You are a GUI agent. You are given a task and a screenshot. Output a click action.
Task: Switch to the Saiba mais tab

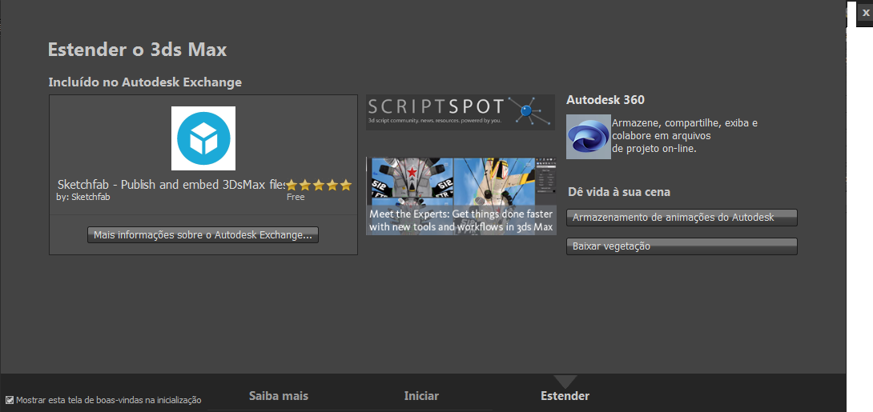click(x=279, y=396)
